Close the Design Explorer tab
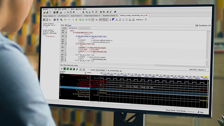This screenshot has width=224, height=126. 55,16
